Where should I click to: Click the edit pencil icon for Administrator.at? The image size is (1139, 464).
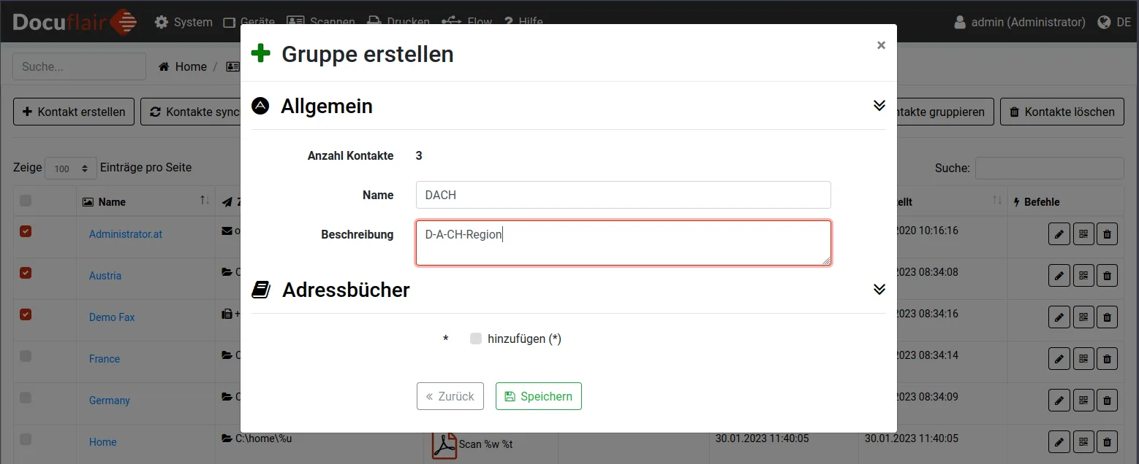click(x=1059, y=234)
